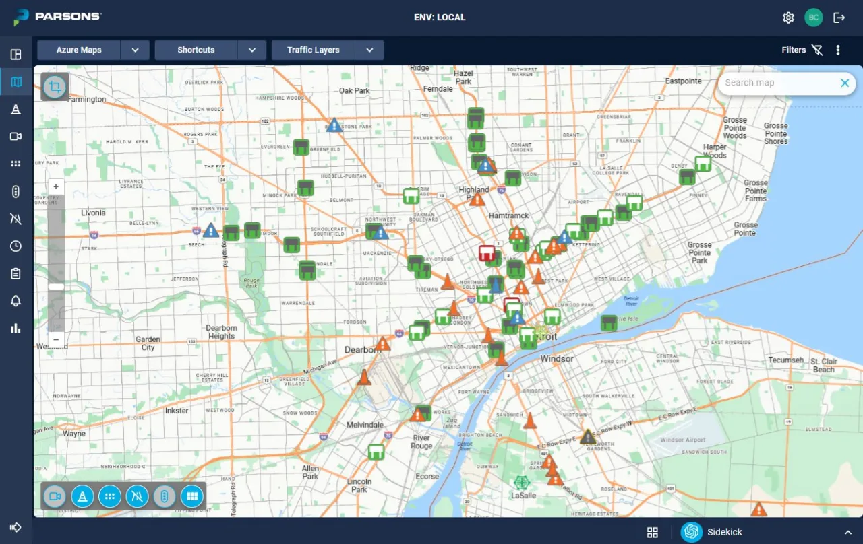
Task: Toggle the dot-grid devices layer
Action: (x=110, y=497)
